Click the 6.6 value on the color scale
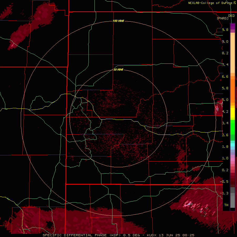Image resolution: width=237 pixels, height=237 pixels. 225,76
